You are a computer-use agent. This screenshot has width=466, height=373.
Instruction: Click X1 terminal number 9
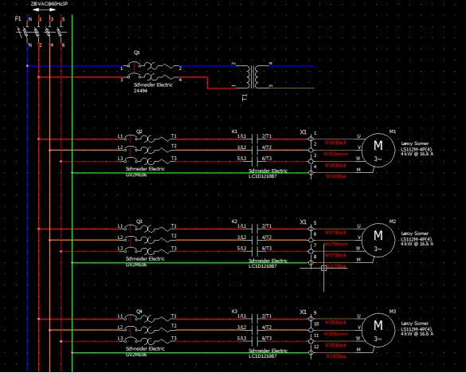pyautogui.click(x=315, y=312)
